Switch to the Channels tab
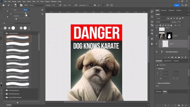 (x=159, y=92)
